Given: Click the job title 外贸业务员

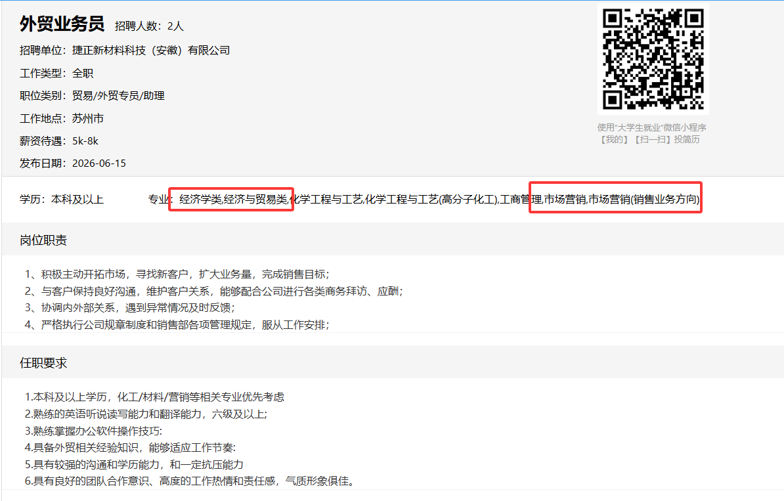Looking at the screenshot, I should pos(62,24).
